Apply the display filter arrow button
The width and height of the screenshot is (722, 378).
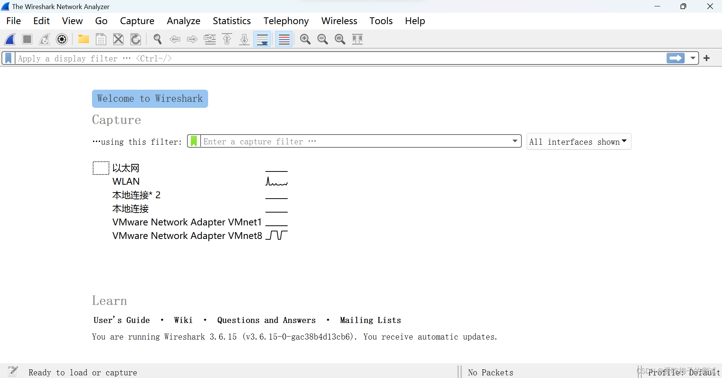click(x=676, y=58)
